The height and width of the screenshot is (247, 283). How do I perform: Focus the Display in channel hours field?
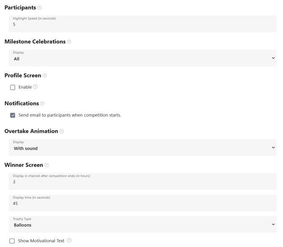[x=143, y=181]
